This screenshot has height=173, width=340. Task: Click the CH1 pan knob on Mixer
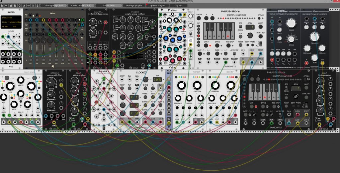[x=31, y=40]
